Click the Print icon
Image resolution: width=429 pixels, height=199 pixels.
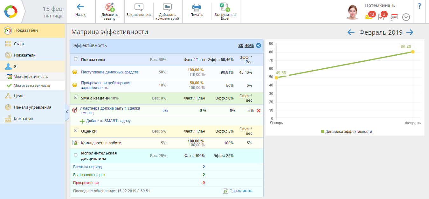pyautogui.click(x=197, y=7)
